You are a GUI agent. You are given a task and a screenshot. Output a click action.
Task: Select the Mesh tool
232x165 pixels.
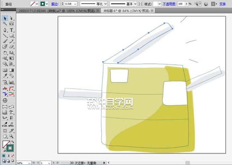tap(5, 70)
